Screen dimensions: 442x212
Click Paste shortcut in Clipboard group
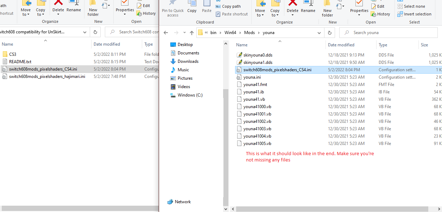[x=232, y=14]
